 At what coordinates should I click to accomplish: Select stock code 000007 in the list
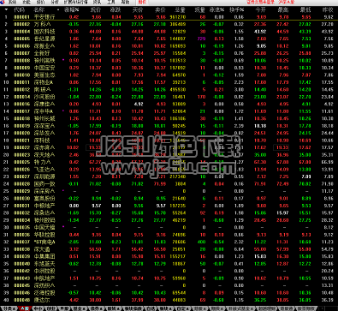pos(22,53)
